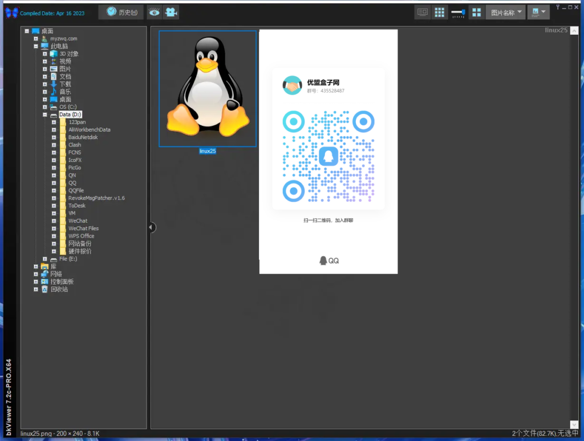Click the QQ group QR code preview image
584x441 pixels.
click(x=328, y=152)
